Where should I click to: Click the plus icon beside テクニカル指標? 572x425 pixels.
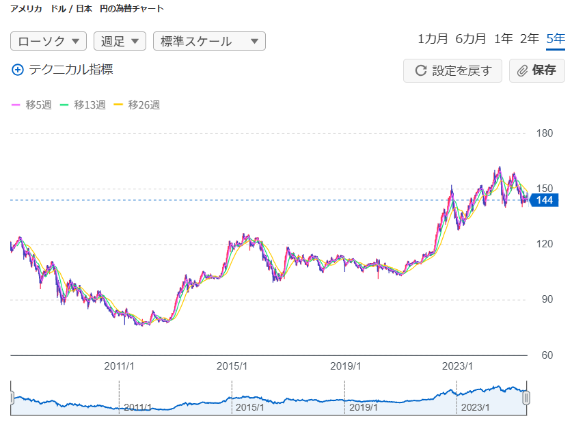pyautogui.click(x=18, y=70)
